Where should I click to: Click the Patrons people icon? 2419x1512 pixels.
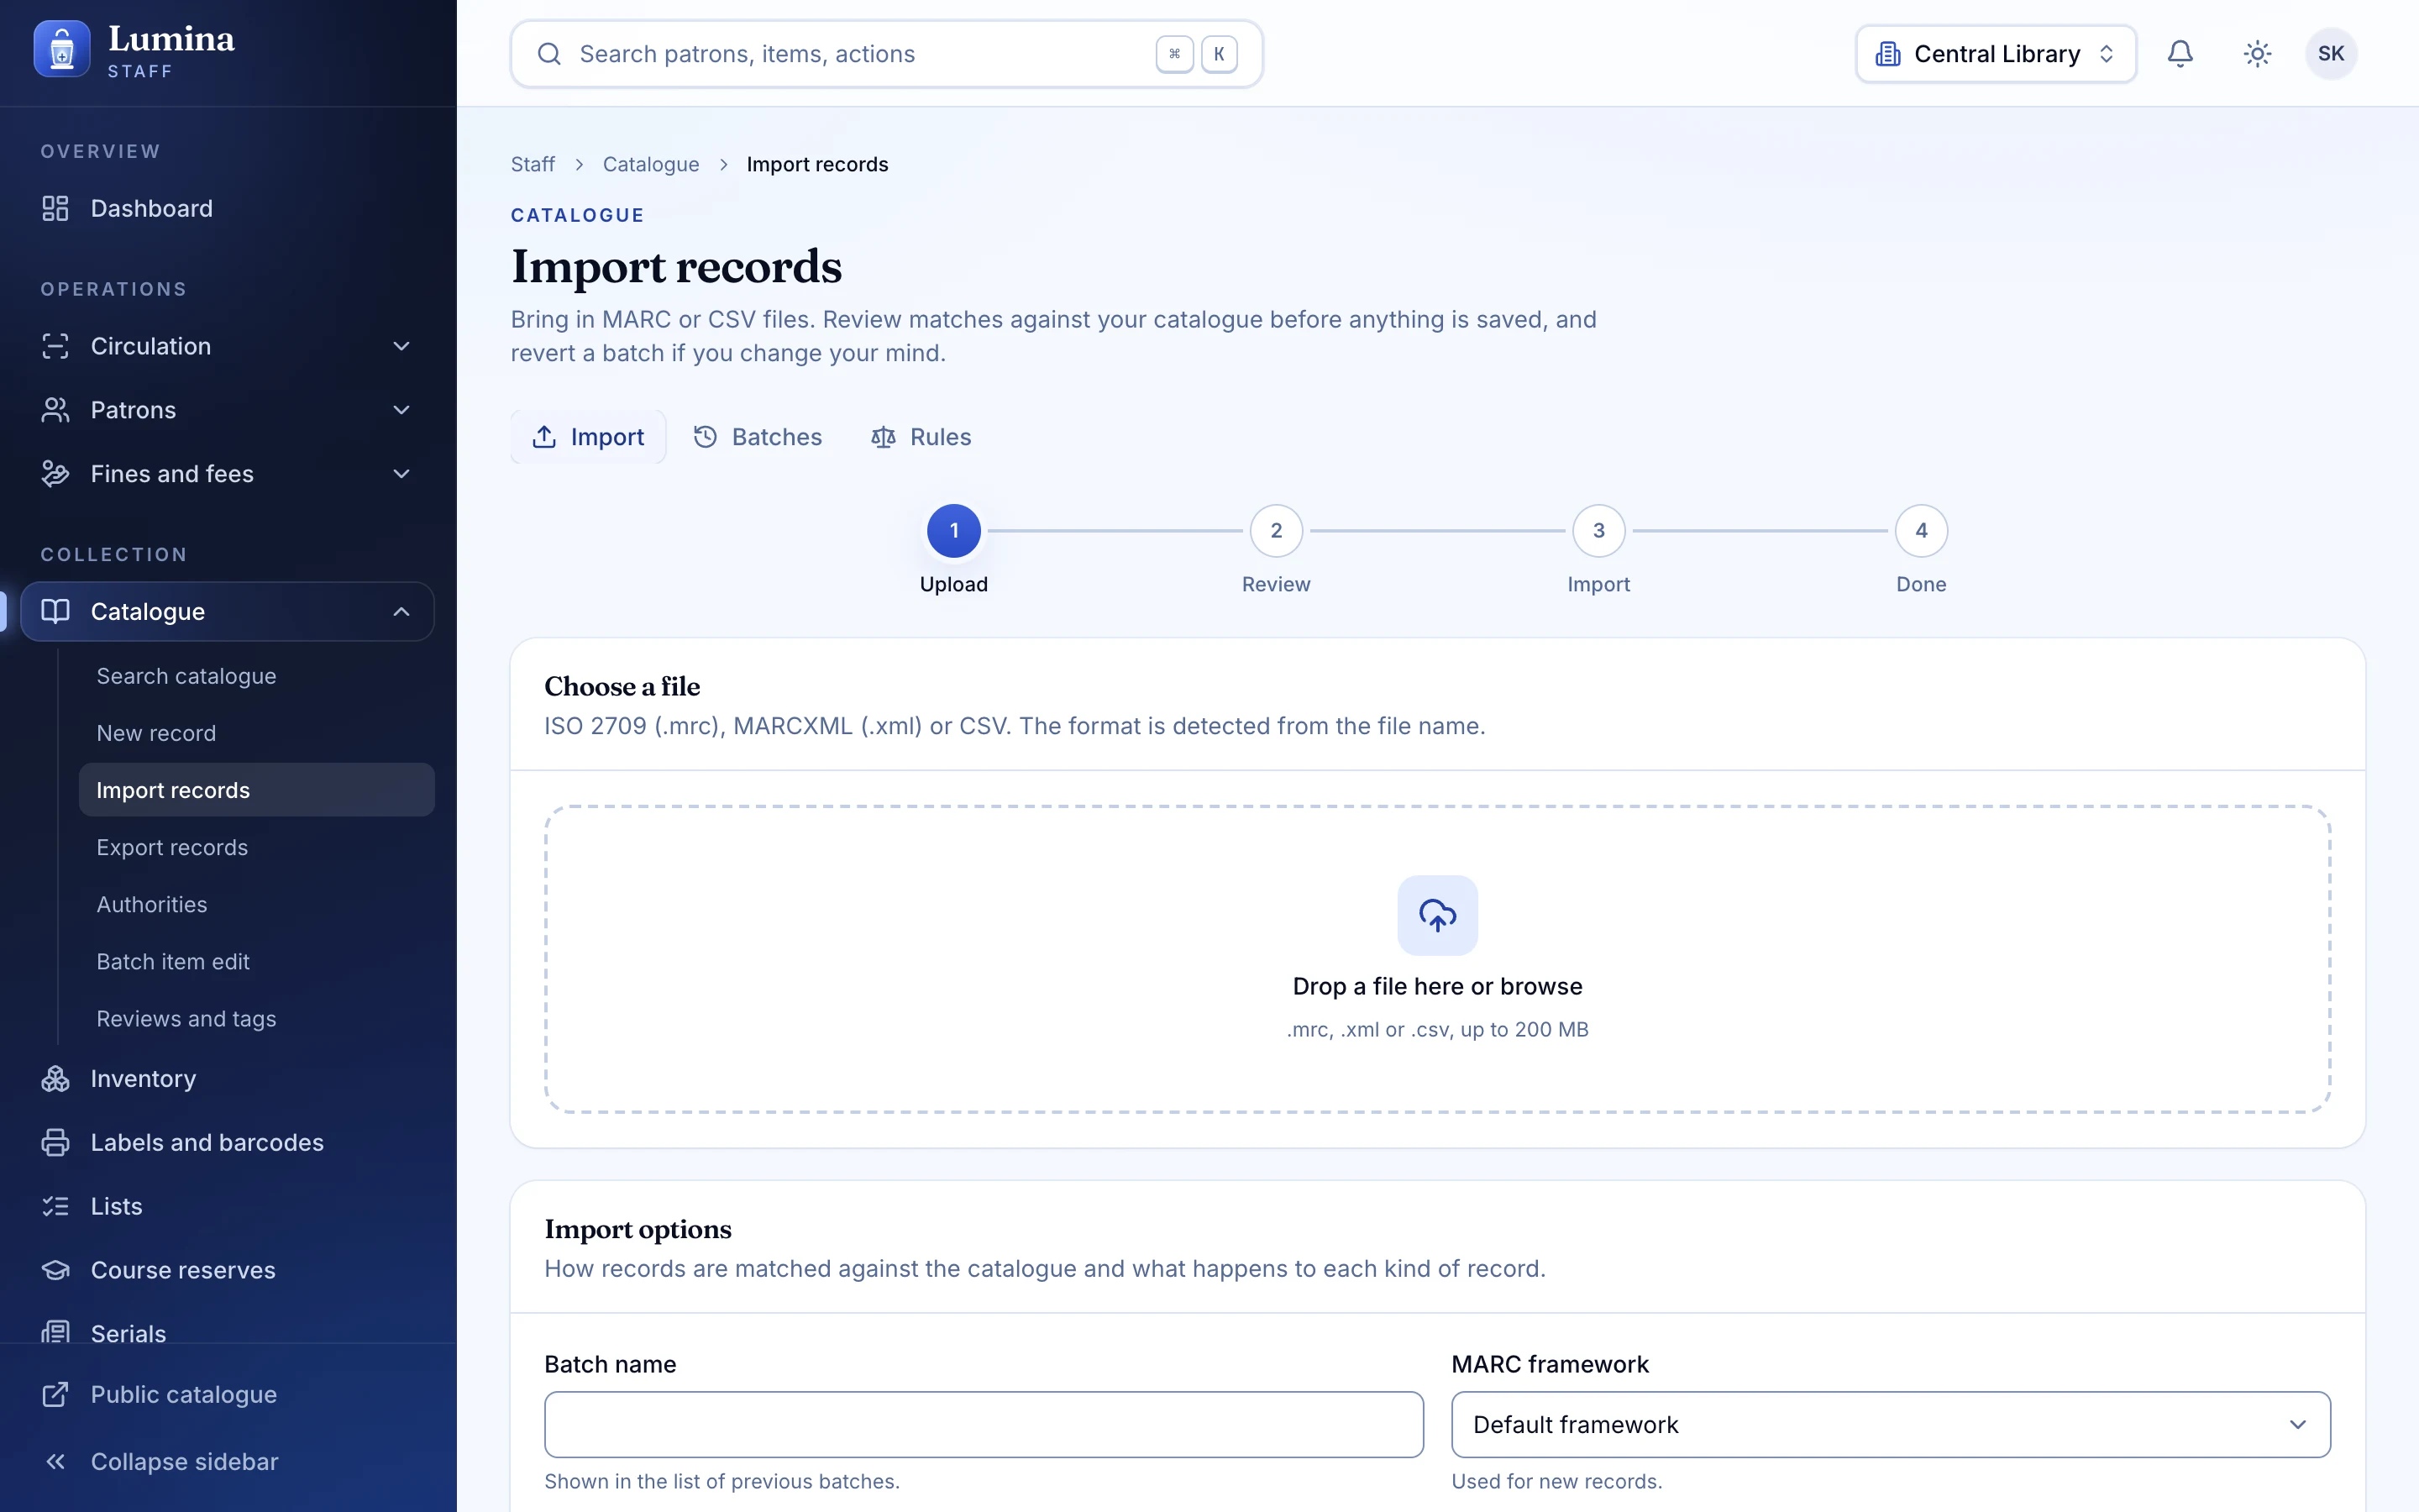coord(55,410)
